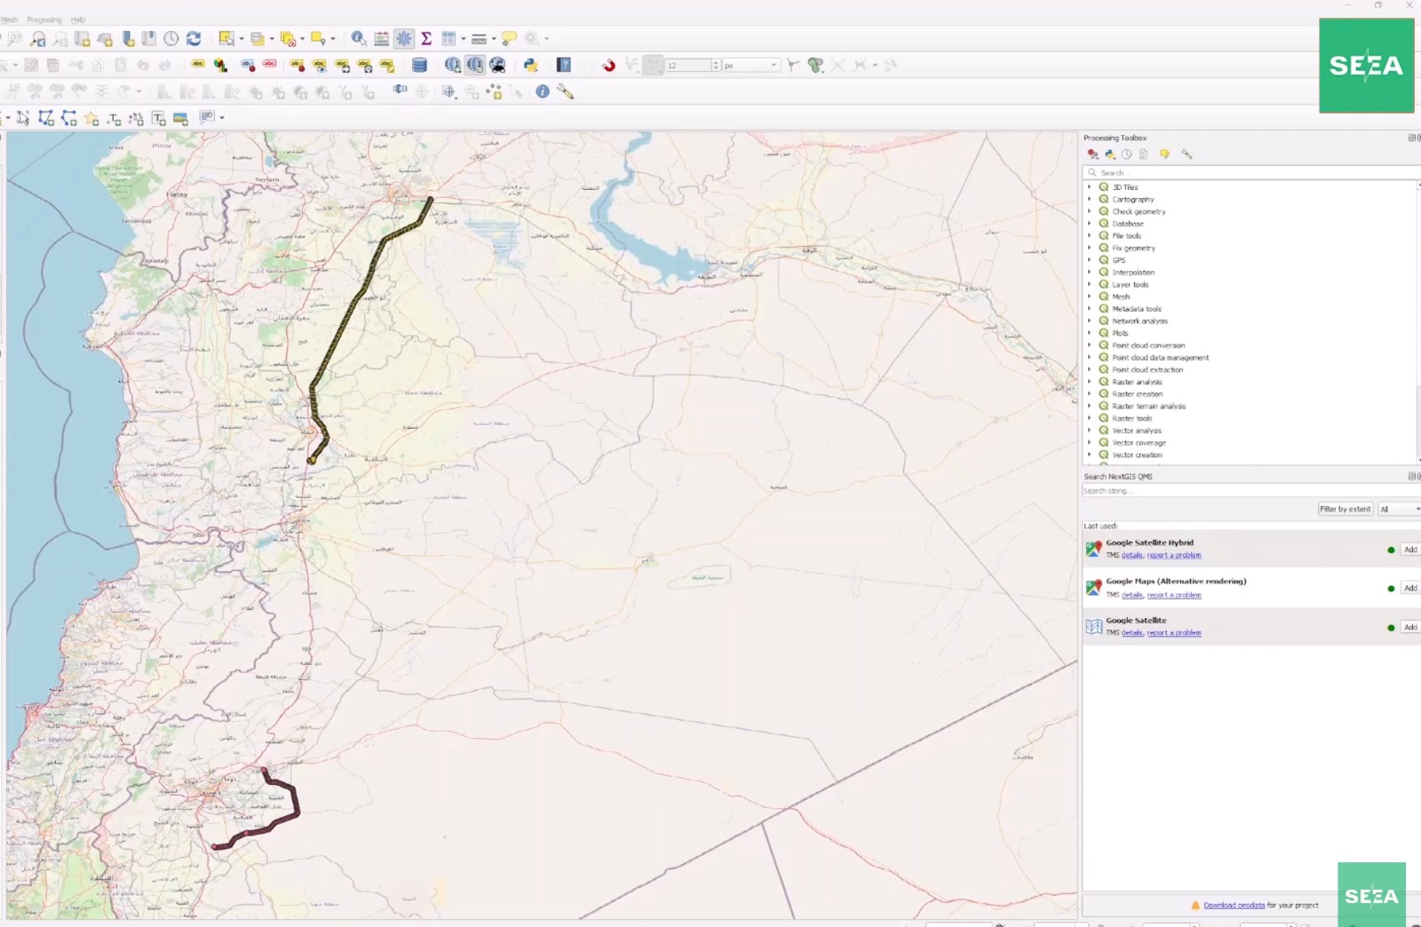Click the Refresh map icon
Viewport: 1421px width, 927px height.
(x=193, y=39)
